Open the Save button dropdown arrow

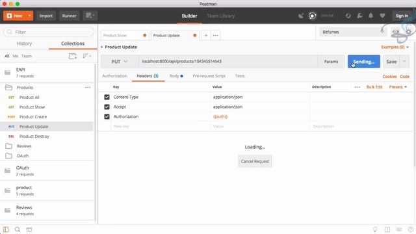(404, 62)
